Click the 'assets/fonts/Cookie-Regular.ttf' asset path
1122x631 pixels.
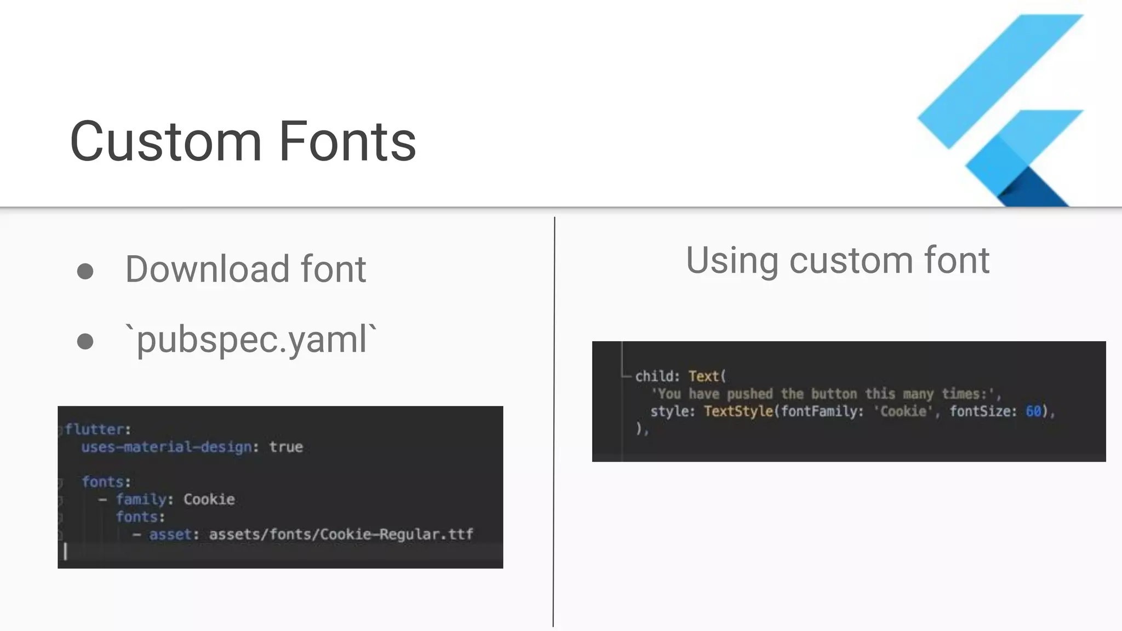341,535
